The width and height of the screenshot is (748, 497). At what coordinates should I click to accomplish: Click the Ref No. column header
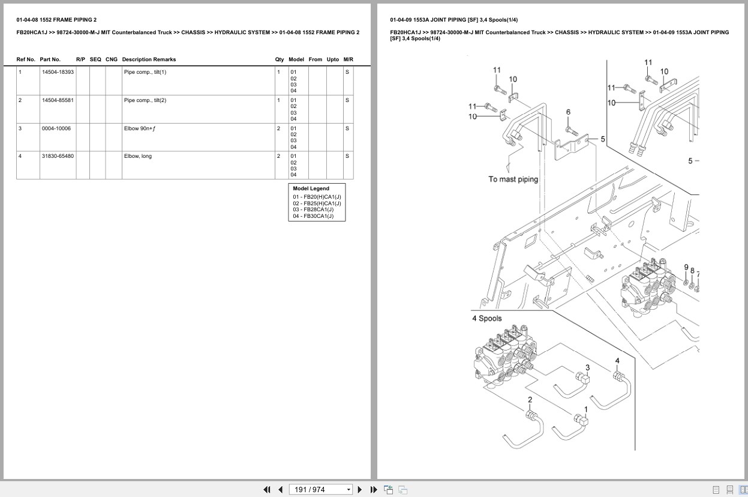26,59
